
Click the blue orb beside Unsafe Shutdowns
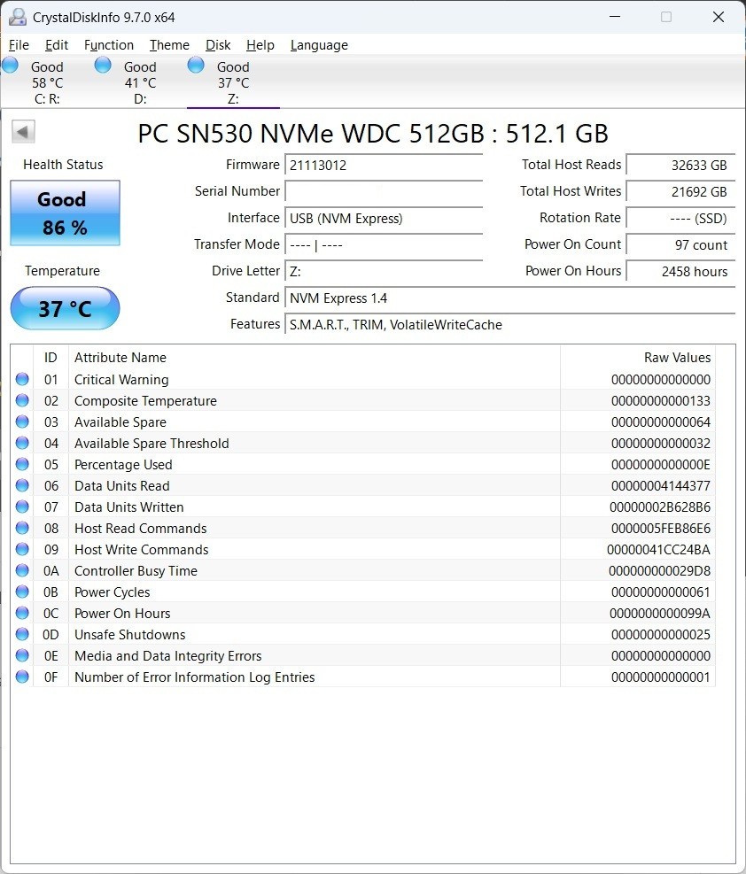22,634
